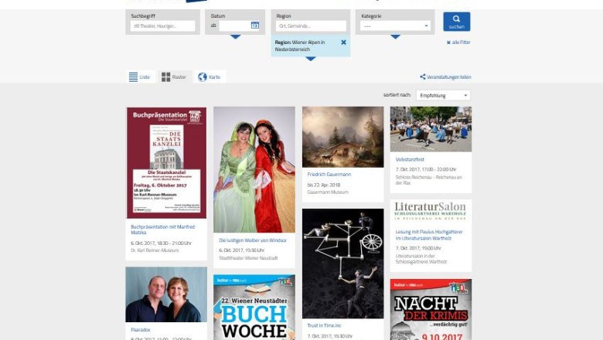
Task: Expand the Datum filter arrow
Action: point(235,37)
